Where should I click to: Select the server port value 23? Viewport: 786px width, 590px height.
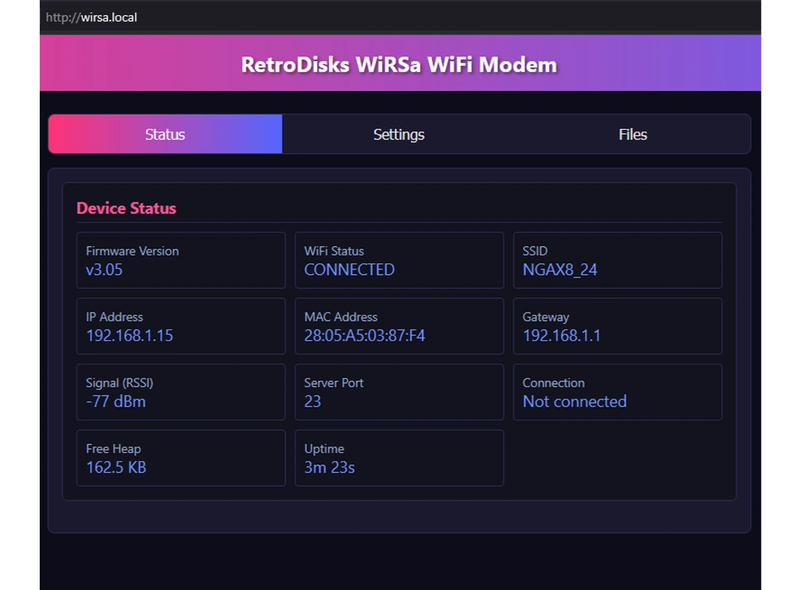(313, 402)
